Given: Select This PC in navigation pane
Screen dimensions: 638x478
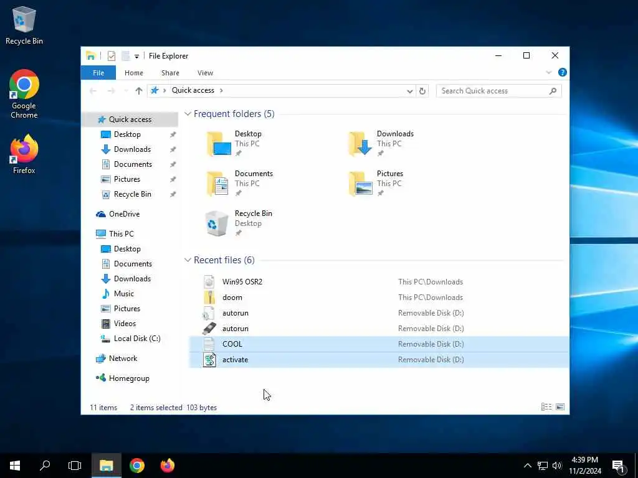Looking at the screenshot, I should 121,234.
